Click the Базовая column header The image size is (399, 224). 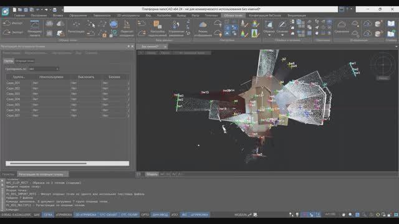(x=114, y=77)
